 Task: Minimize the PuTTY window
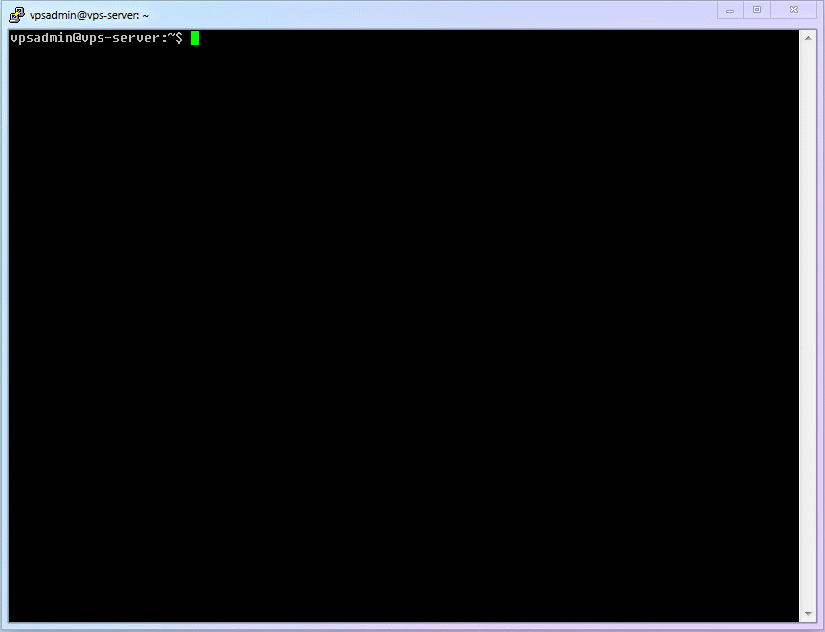[x=729, y=10]
